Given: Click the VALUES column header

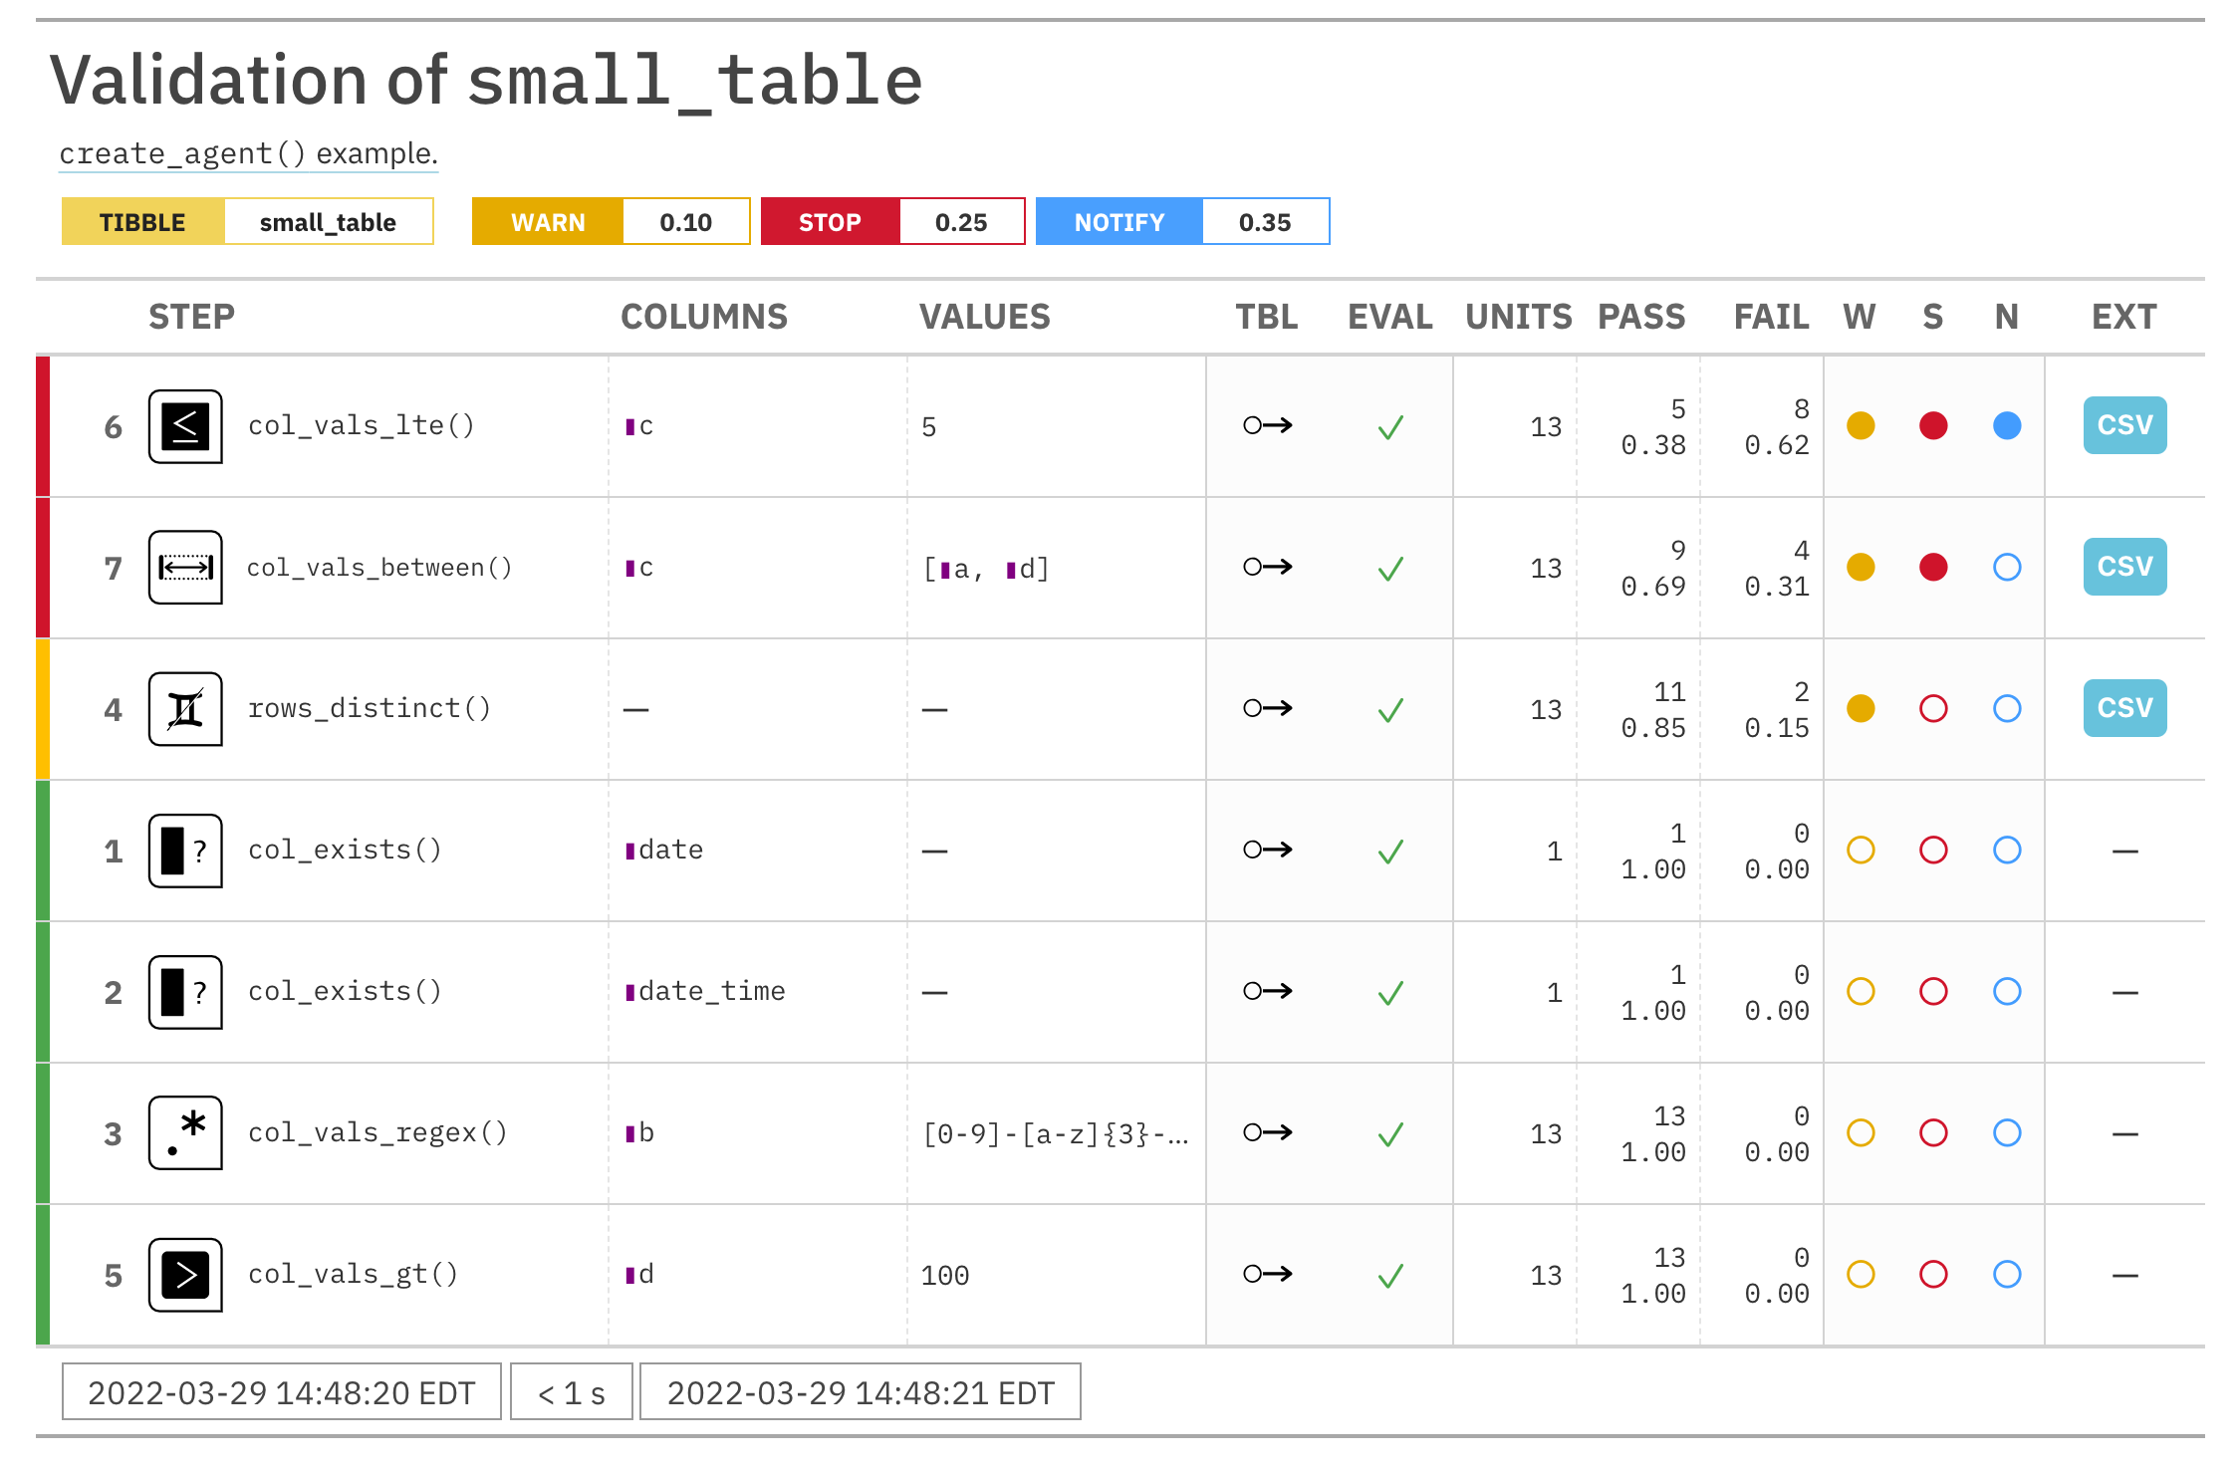Looking at the screenshot, I should (x=984, y=317).
